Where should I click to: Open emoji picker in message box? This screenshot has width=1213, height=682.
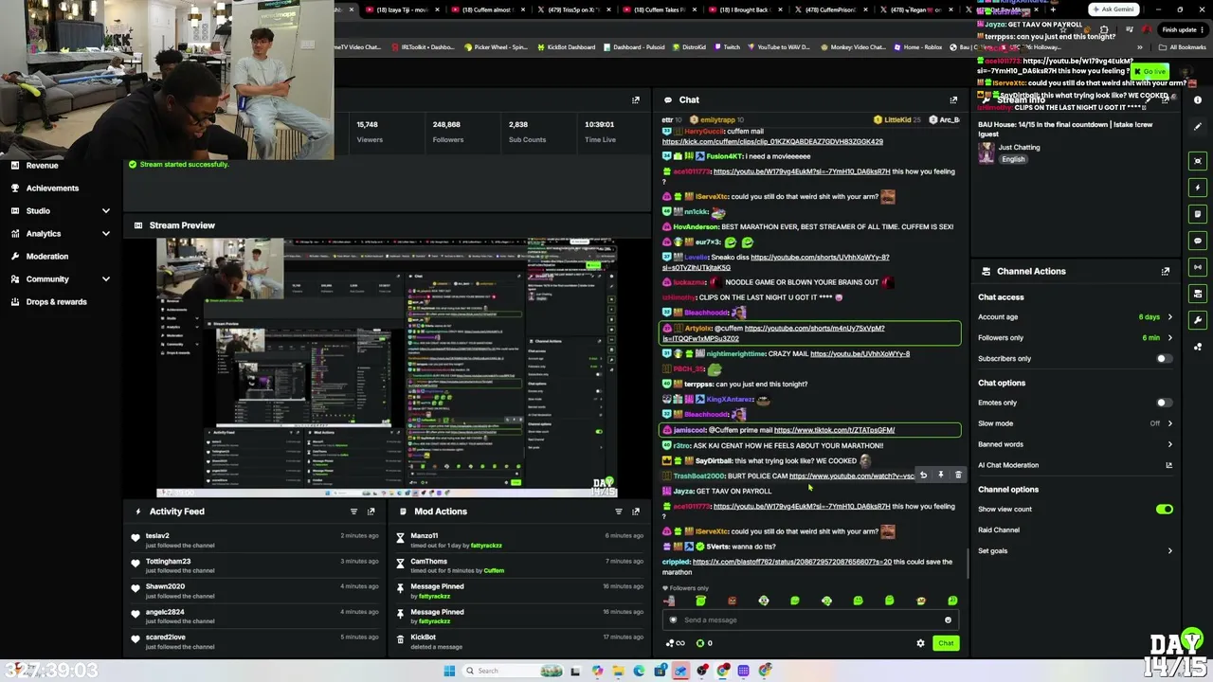point(948,620)
